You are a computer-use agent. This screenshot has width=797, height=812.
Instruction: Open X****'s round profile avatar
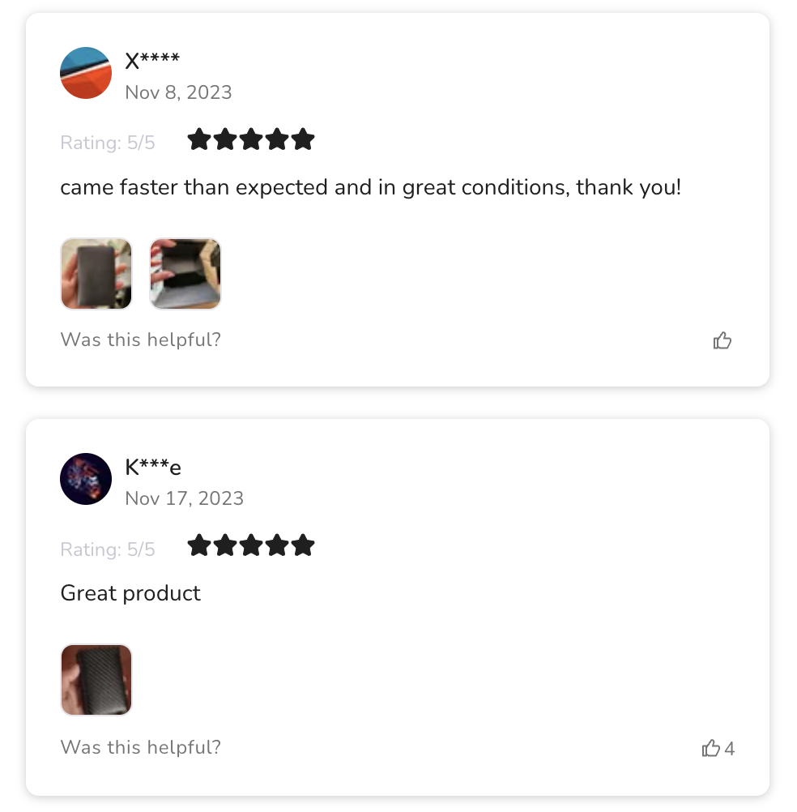pos(86,73)
